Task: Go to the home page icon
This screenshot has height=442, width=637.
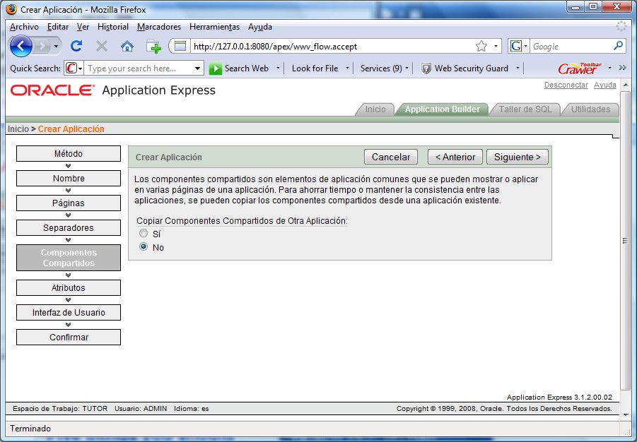Action: click(x=127, y=47)
